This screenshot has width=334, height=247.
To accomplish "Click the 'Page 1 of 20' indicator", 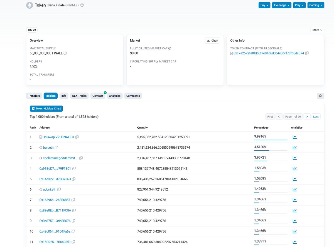I will pos(293,117).
